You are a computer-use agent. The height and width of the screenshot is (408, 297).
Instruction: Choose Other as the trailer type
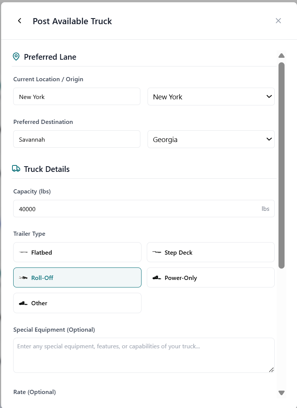(x=77, y=303)
